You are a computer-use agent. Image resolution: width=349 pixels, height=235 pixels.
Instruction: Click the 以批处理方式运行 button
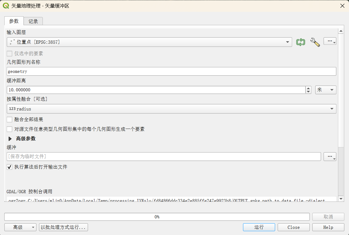coord(63,227)
